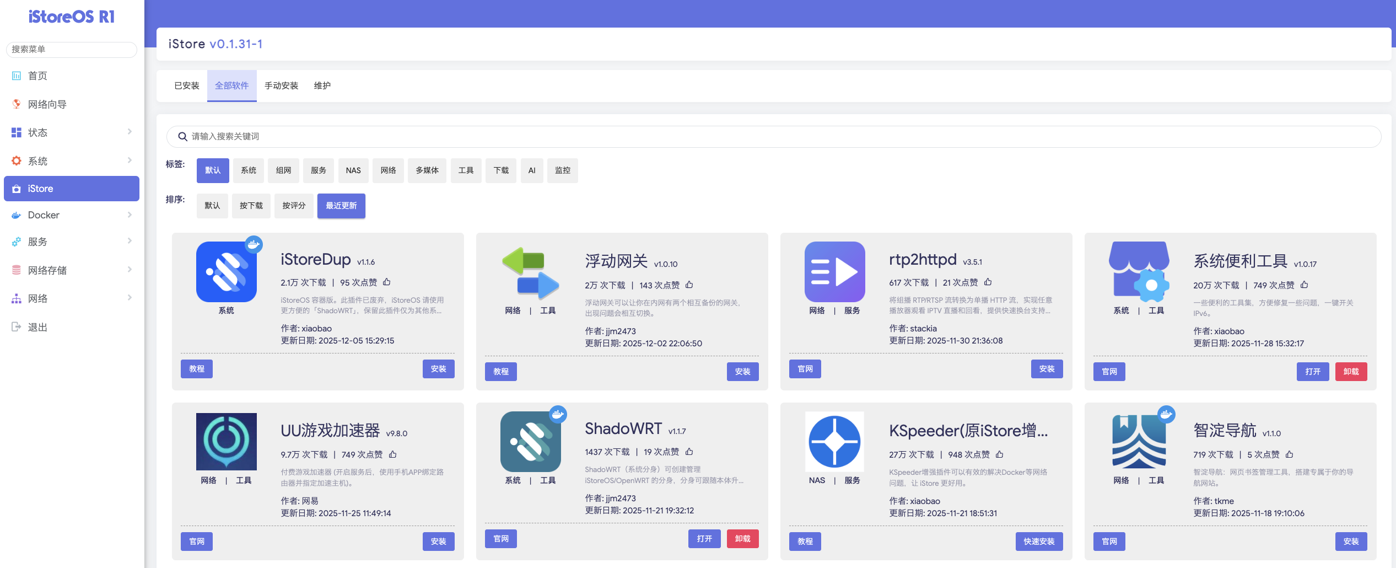Image resolution: width=1396 pixels, height=568 pixels.
Task: Click the KSpeeder compass icon
Action: pos(834,441)
